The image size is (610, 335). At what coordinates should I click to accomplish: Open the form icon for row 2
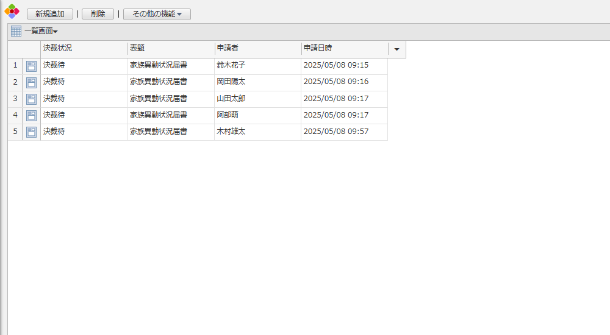click(31, 82)
